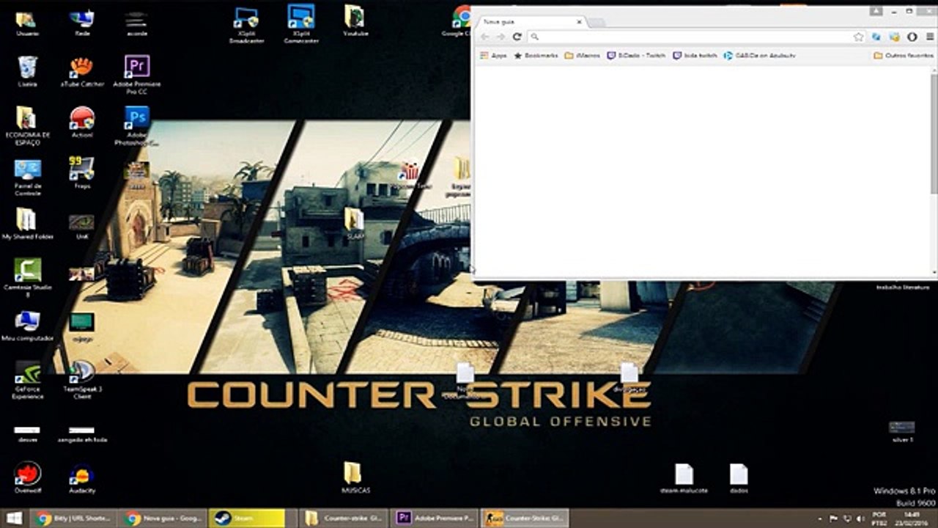The width and height of the screenshot is (938, 528).
Task: Open the Counter-strike folder taskbar item
Action: [343, 518]
